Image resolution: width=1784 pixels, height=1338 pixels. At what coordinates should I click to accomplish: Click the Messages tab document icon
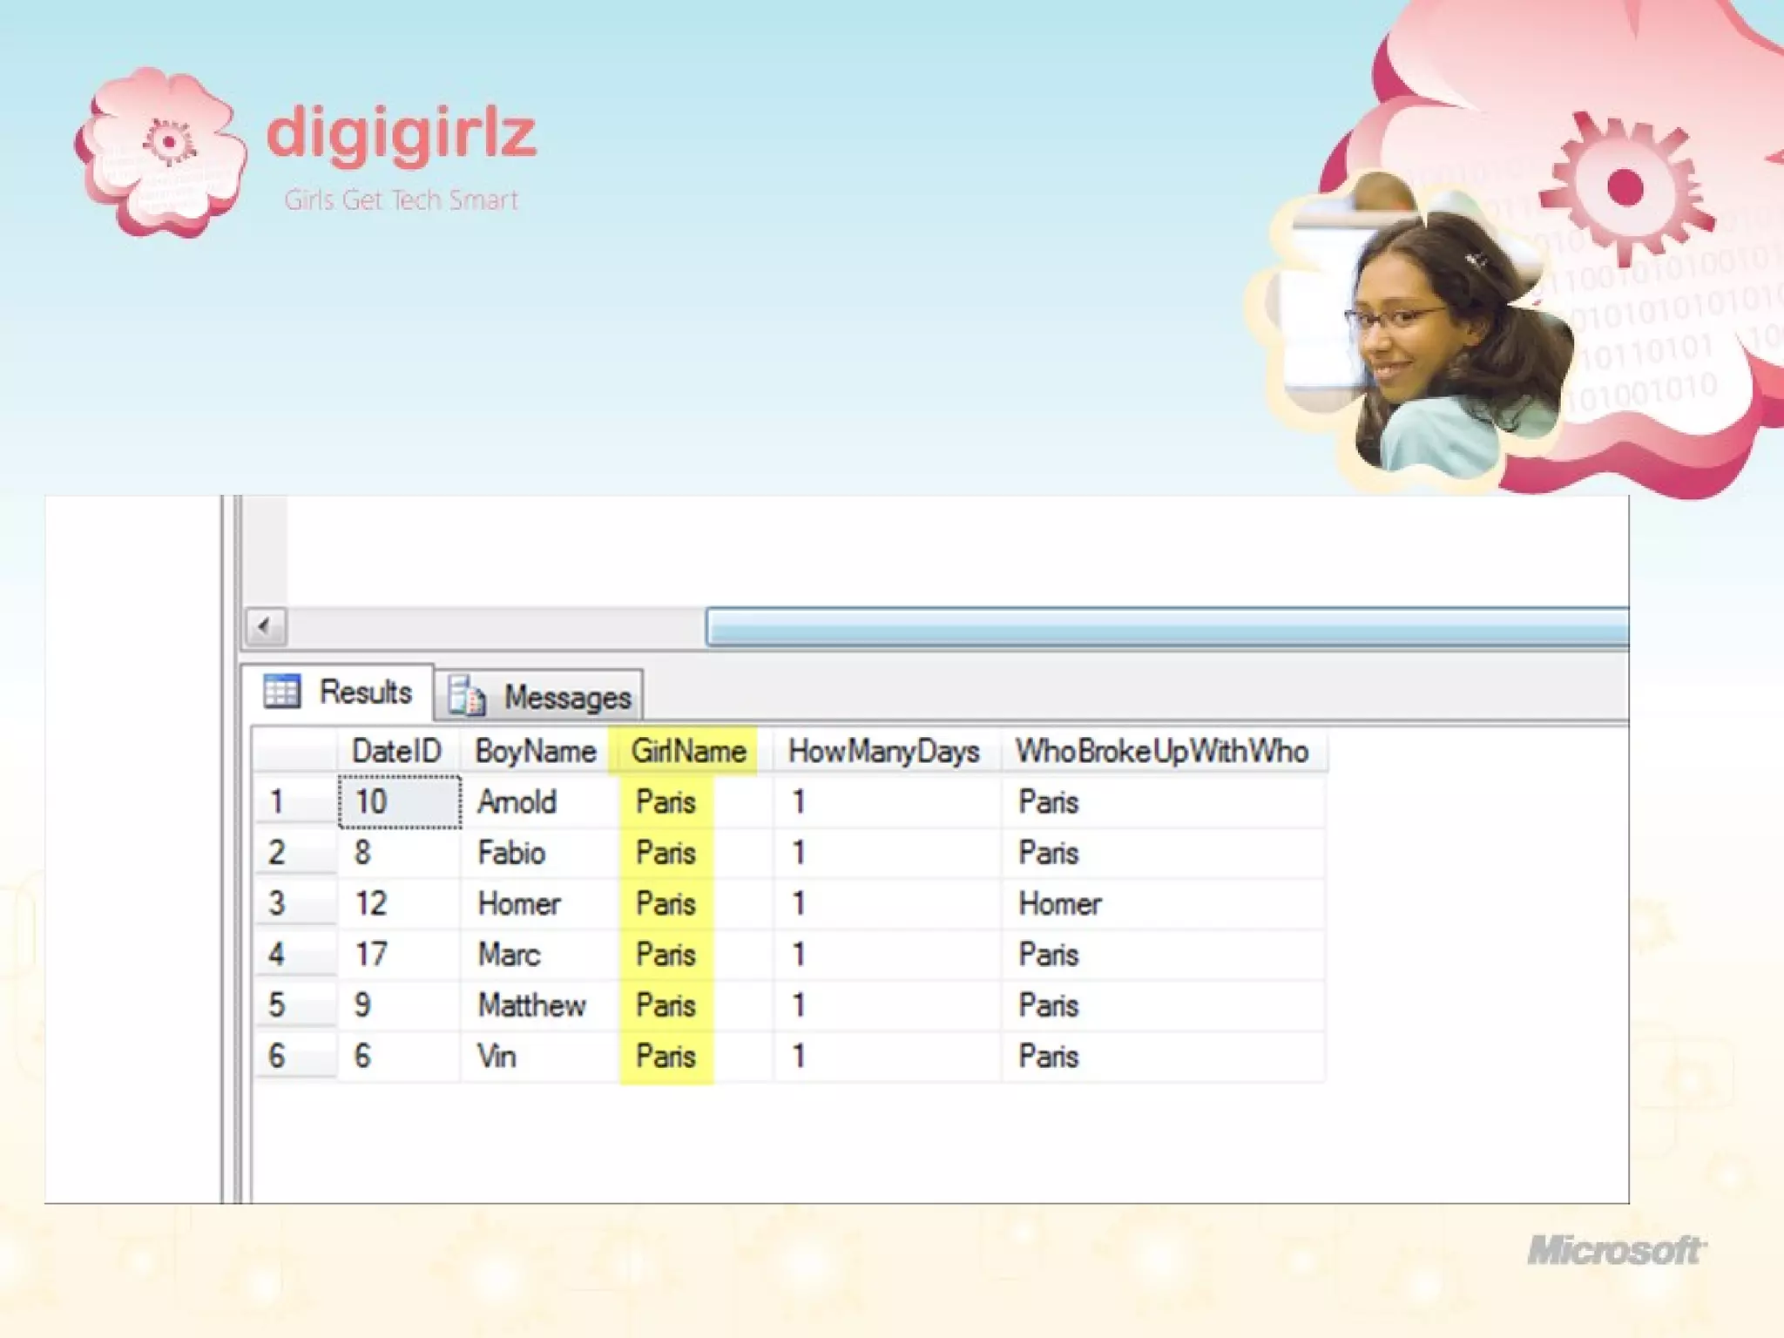point(467,696)
